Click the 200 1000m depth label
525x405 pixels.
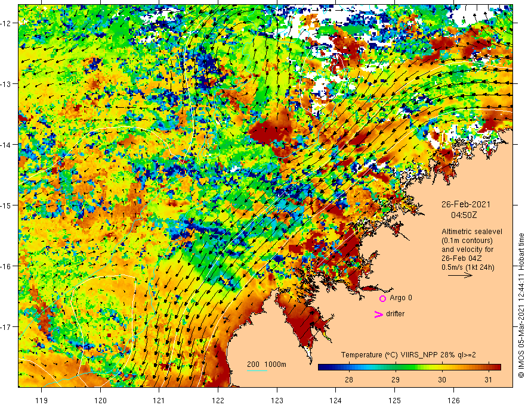click(x=267, y=364)
